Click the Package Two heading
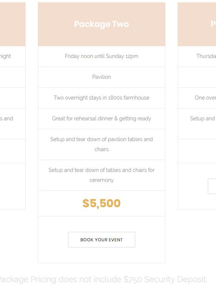 point(102,24)
